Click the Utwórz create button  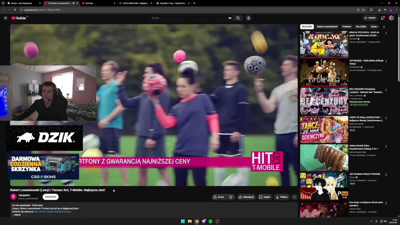point(370,18)
